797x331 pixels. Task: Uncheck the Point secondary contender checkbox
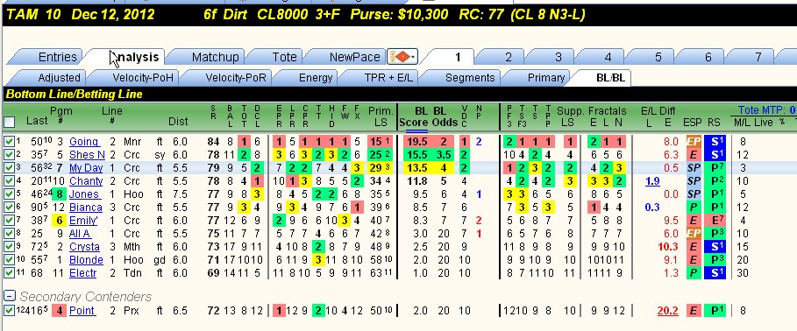9,311
